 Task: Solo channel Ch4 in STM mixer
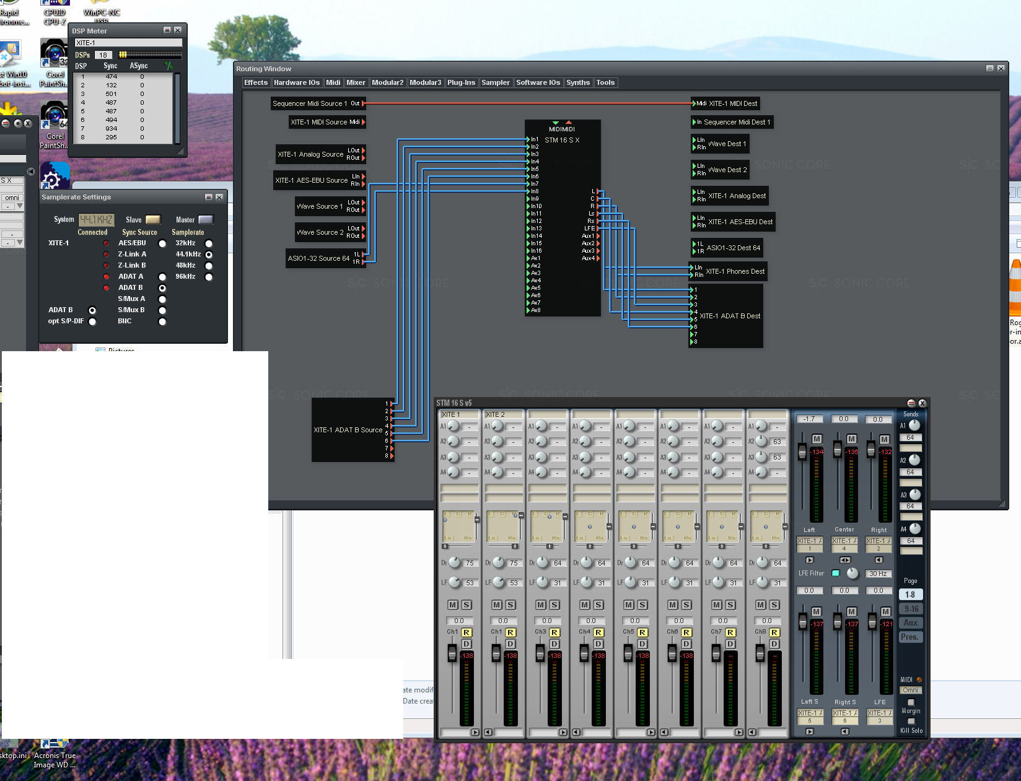[x=598, y=604]
